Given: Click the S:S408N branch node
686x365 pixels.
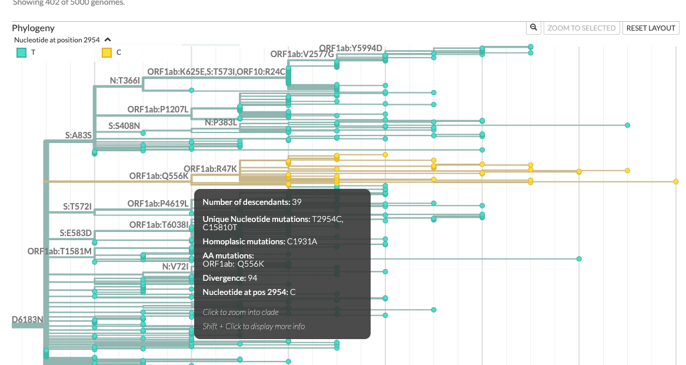Looking at the screenshot, I should click(143, 133).
